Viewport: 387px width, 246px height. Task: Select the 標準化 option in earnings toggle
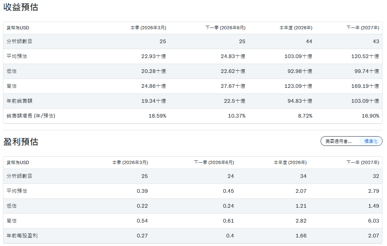(x=371, y=141)
